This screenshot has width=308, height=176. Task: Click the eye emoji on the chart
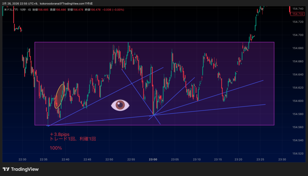(120, 105)
